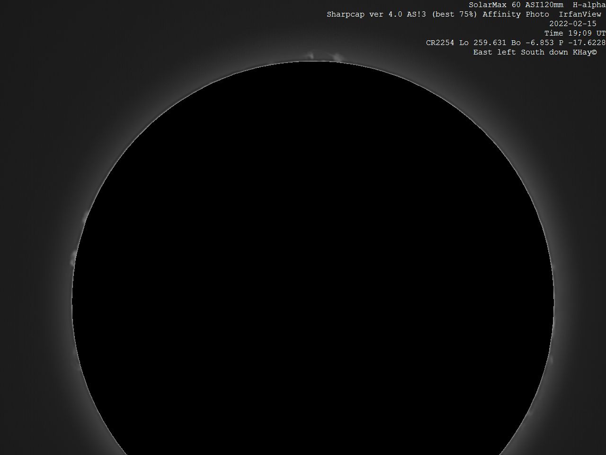The image size is (606, 455).
Task: Click the "Time 19;09 UT" annotation
Action: tap(574, 33)
